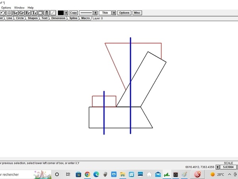Screen dimensions: 238x179
Task: Click the undo arrow icon
Action: 3,13
